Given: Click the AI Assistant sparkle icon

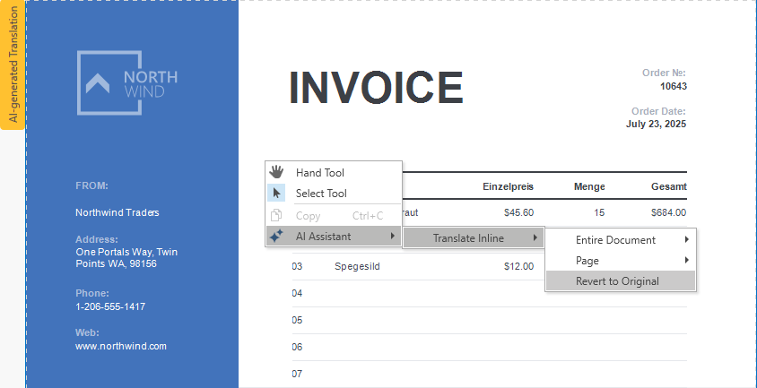Looking at the screenshot, I should [x=276, y=237].
